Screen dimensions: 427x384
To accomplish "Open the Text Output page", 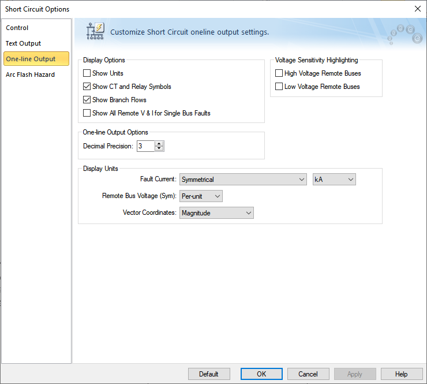I will (x=24, y=43).
